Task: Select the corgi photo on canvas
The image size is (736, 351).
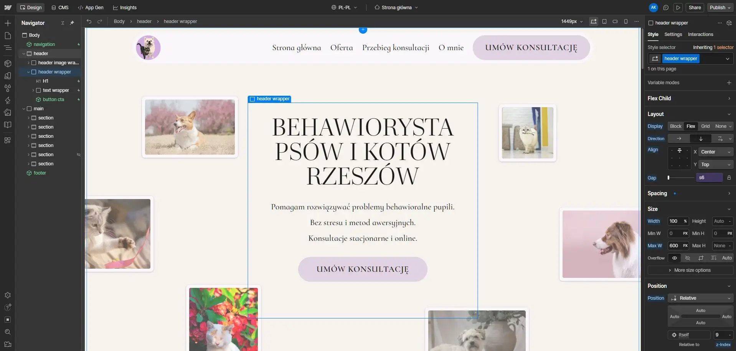Action: (x=190, y=127)
